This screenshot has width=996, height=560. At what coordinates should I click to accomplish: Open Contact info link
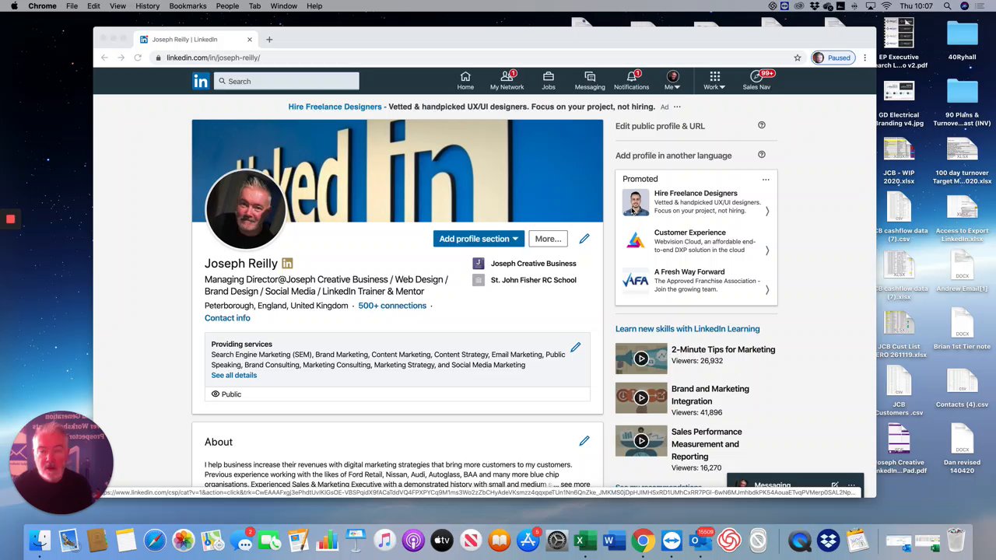pos(227,318)
